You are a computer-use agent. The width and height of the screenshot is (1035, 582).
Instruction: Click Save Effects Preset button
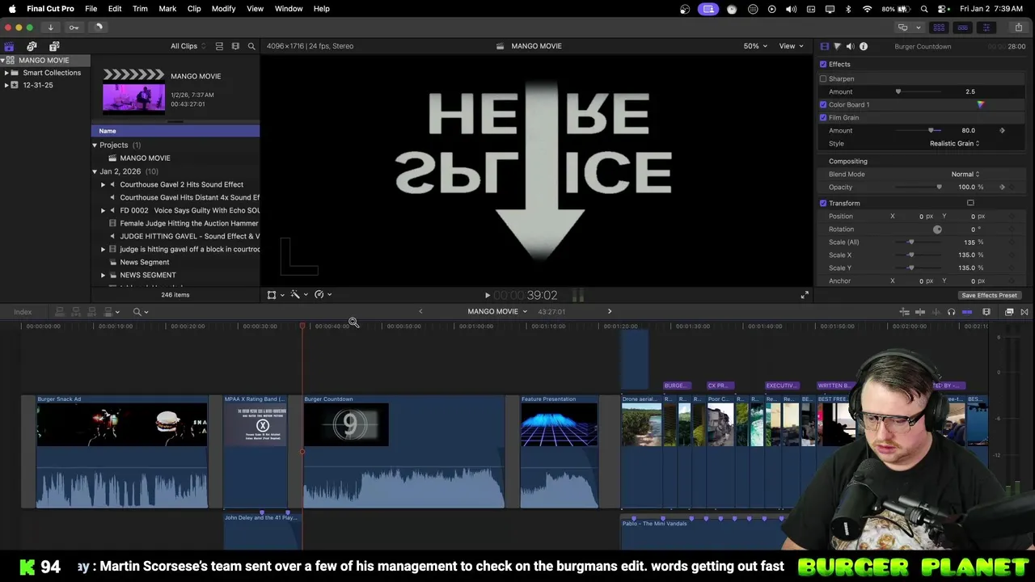click(989, 295)
